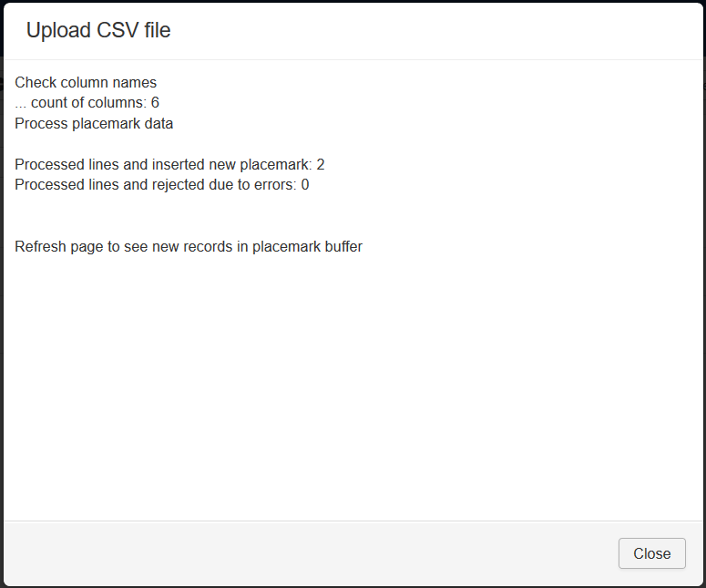
Task: Click the ellipsis before "count of columns"
Action: (20, 103)
